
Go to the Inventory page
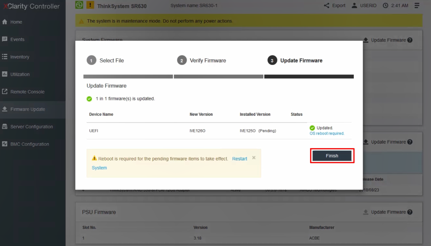point(20,57)
